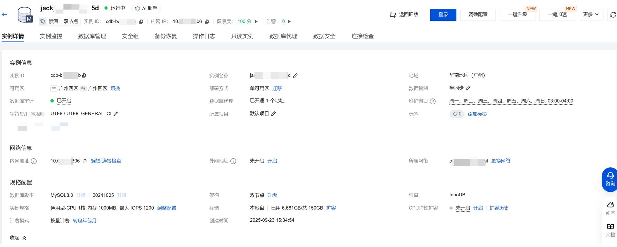Screen dimensions: 617x247
Task: Switch to the 实例监控 tab
Action: pyautogui.click(x=51, y=36)
